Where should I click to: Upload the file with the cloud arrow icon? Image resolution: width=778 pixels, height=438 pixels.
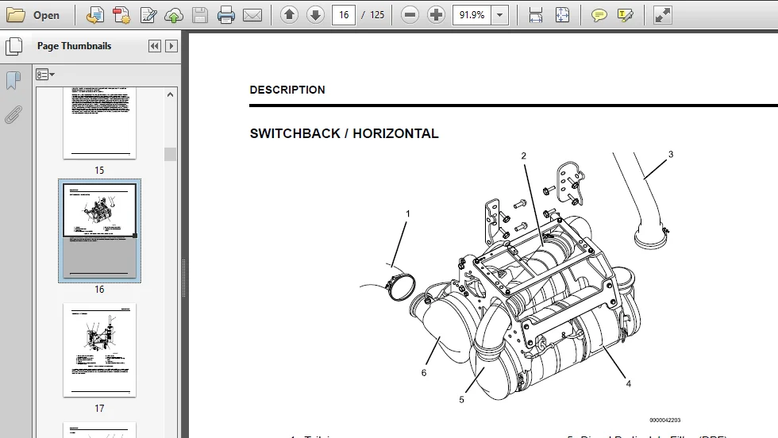click(174, 15)
